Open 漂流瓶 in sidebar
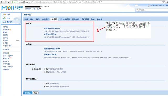 click(x=6, y=53)
